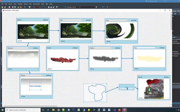The width and height of the screenshot is (180, 112).
Task: Click the Run (play) toolbar icon
Action: point(25,7)
